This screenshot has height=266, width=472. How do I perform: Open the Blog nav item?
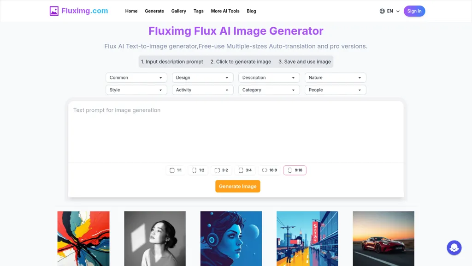[x=251, y=11]
